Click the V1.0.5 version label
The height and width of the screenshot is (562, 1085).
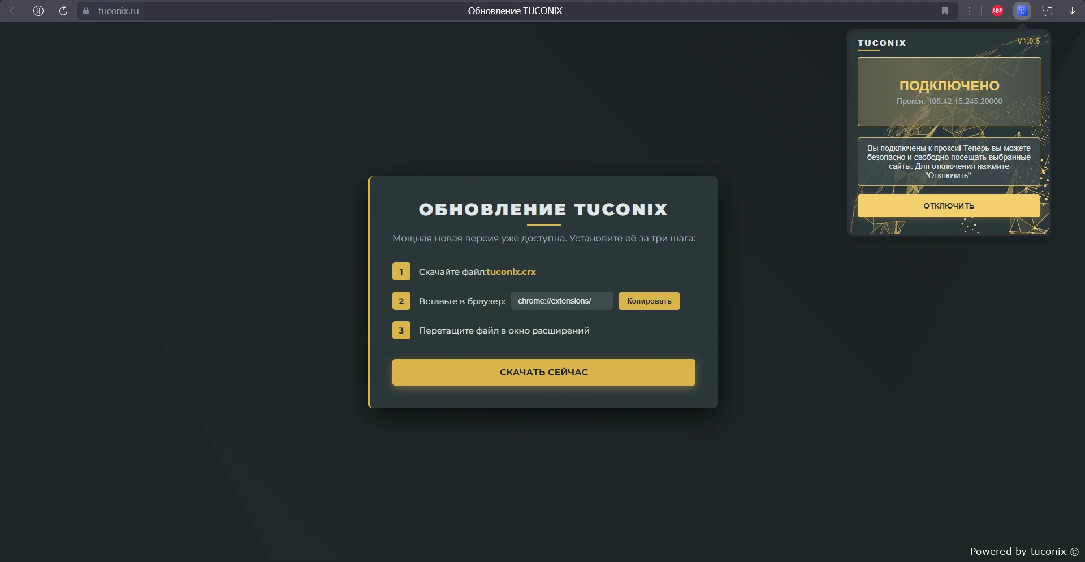(1028, 41)
